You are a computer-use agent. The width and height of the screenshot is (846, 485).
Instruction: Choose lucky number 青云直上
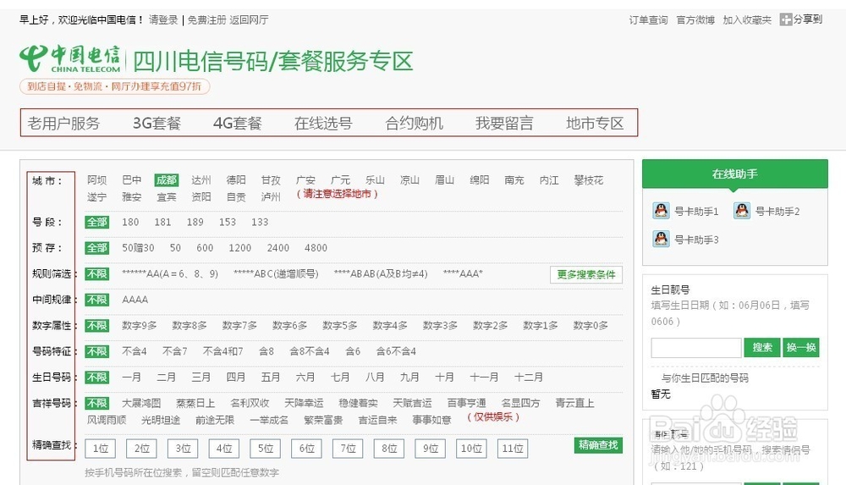[574, 403]
